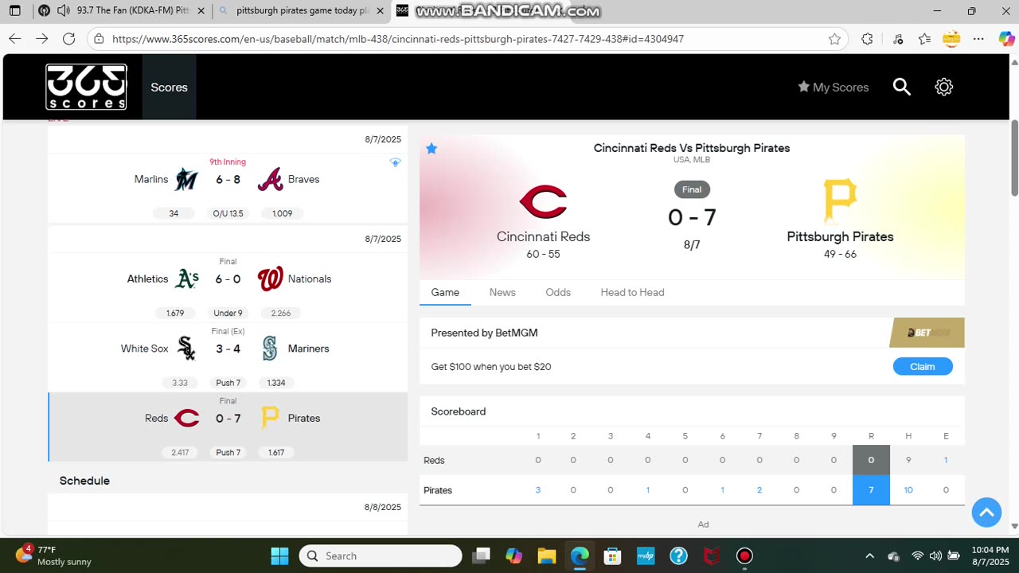Open the site search magnifier icon
The height and width of the screenshot is (573, 1019).
pos(901,87)
